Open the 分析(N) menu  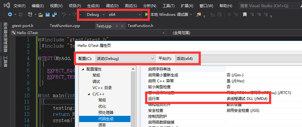click(x=150, y=6)
